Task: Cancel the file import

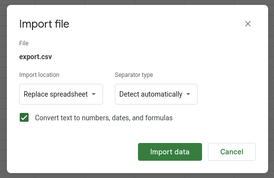Action: 232,152
